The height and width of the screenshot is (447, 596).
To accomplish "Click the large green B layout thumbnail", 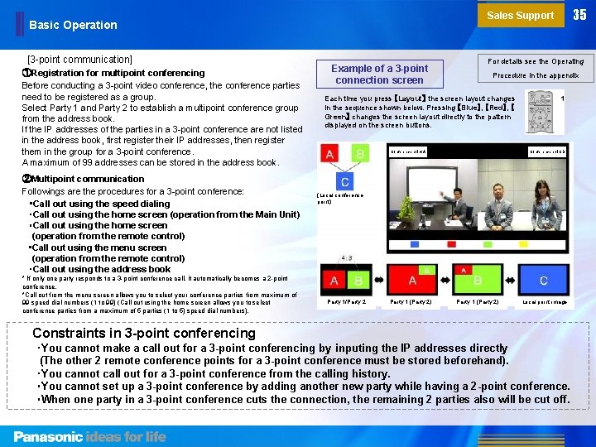I will click(478, 280).
